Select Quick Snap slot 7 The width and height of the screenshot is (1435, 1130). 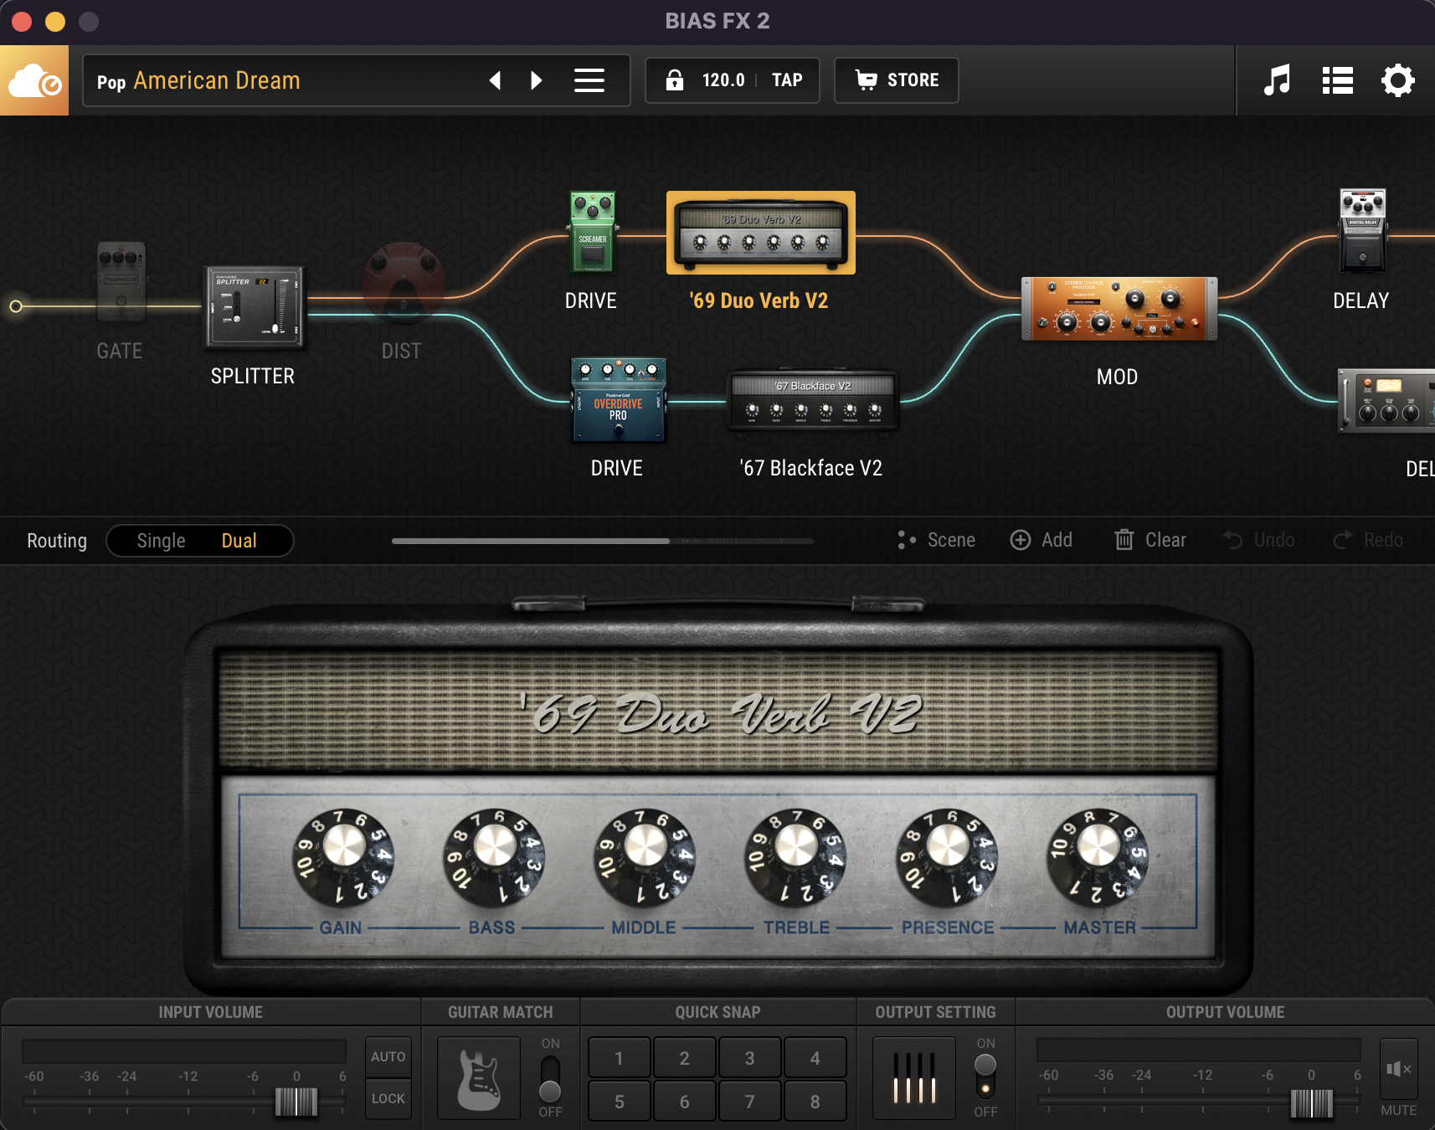pyautogui.click(x=750, y=1102)
